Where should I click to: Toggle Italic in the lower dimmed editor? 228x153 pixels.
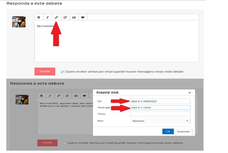coord(50,96)
